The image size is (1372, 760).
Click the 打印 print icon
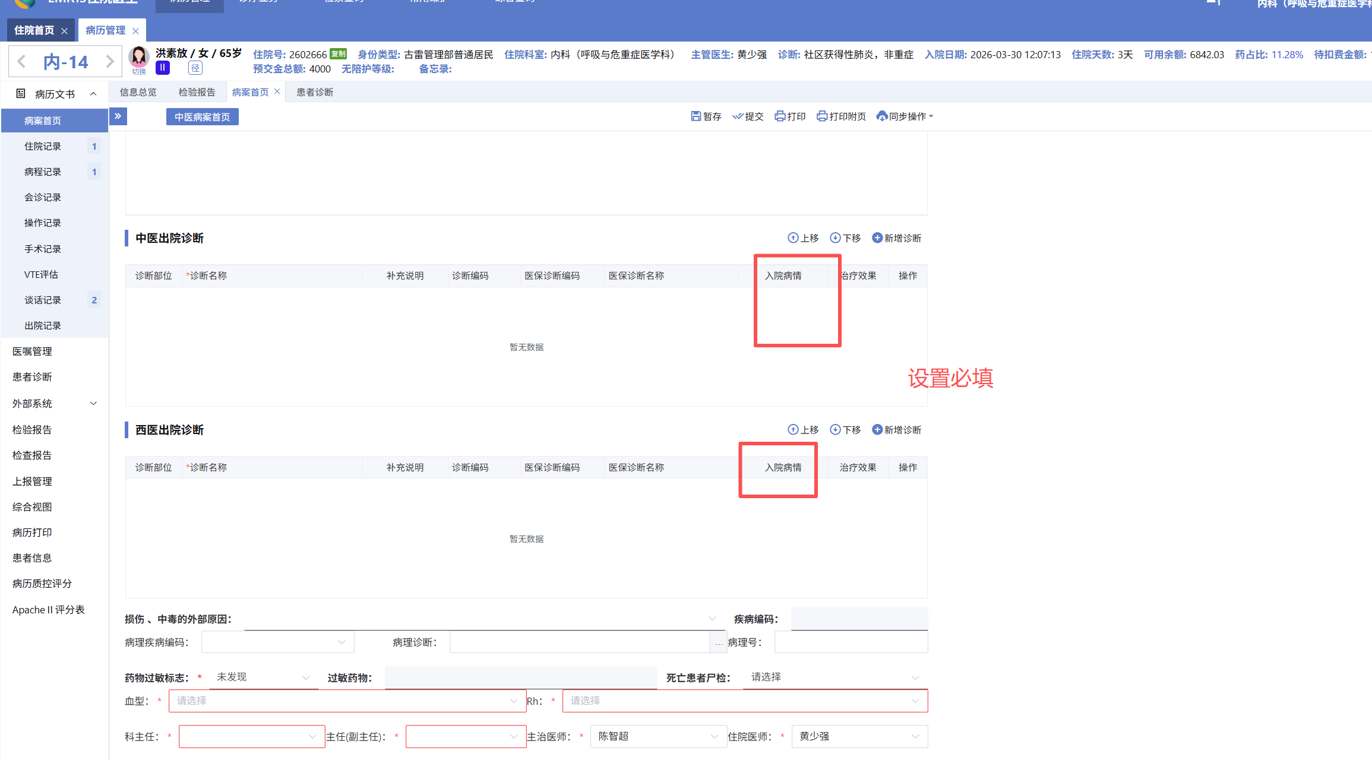coord(780,116)
